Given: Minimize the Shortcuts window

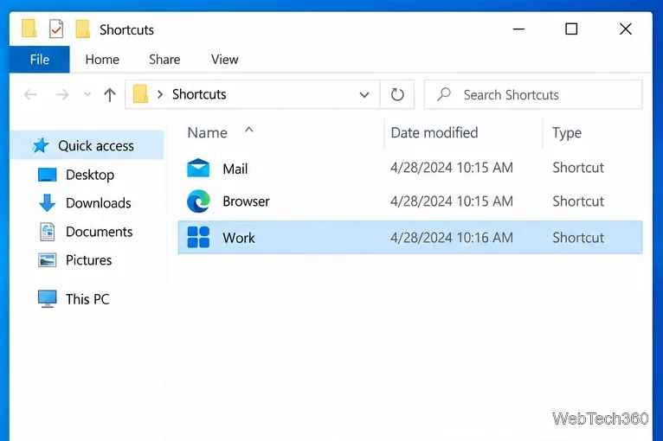Looking at the screenshot, I should (x=518, y=29).
